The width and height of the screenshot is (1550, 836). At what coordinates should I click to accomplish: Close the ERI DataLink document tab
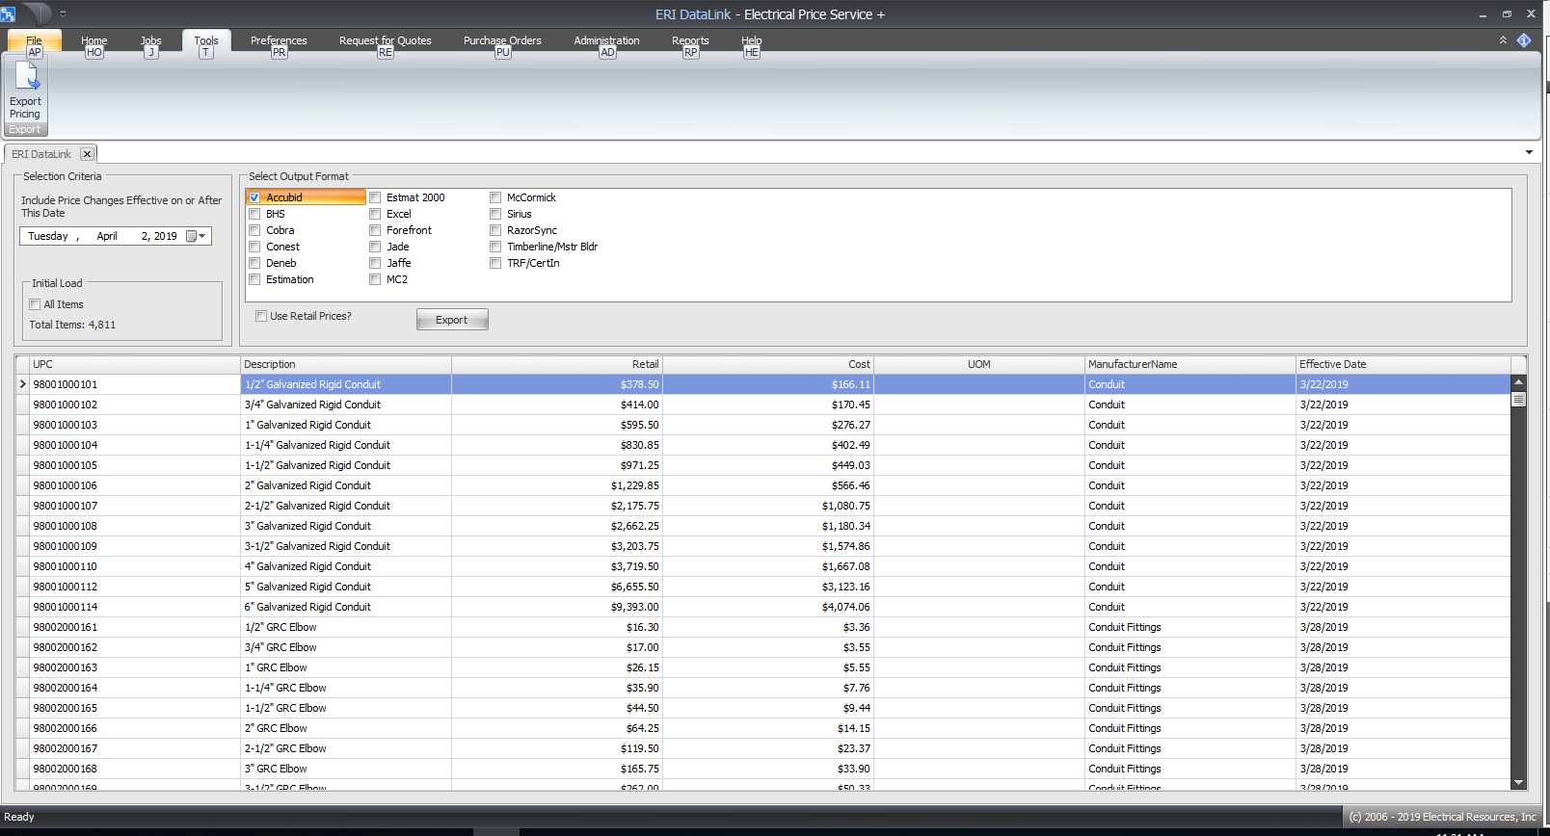(x=87, y=154)
